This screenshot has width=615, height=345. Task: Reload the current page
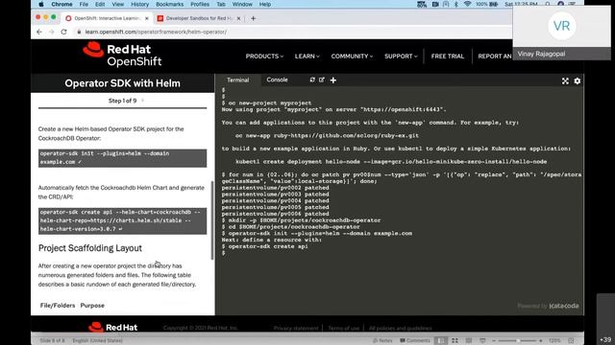pyautogui.click(x=64, y=32)
